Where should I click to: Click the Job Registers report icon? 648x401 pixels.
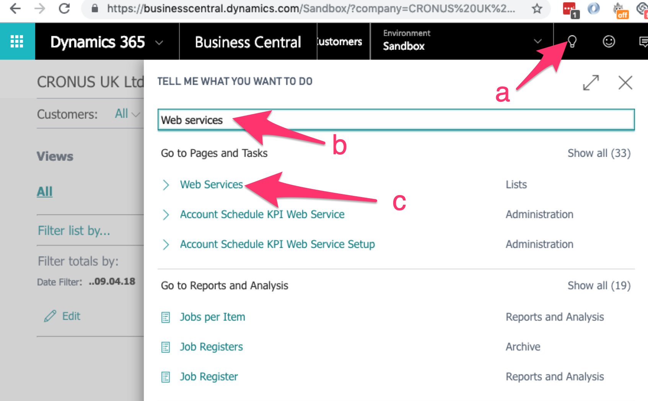pyautogui.click(x=166, y=347)
